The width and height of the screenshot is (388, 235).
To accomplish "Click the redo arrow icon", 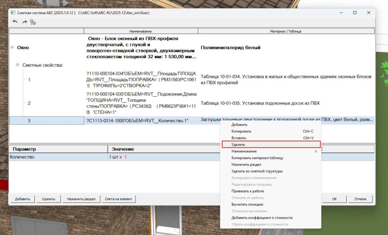I will point(24,22).
